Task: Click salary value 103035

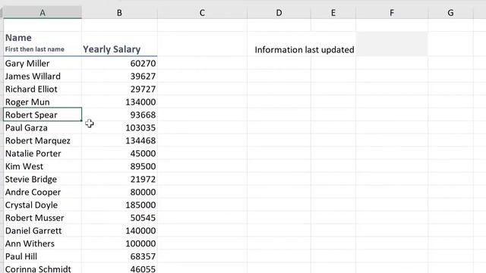Action: tap(119, 127)
